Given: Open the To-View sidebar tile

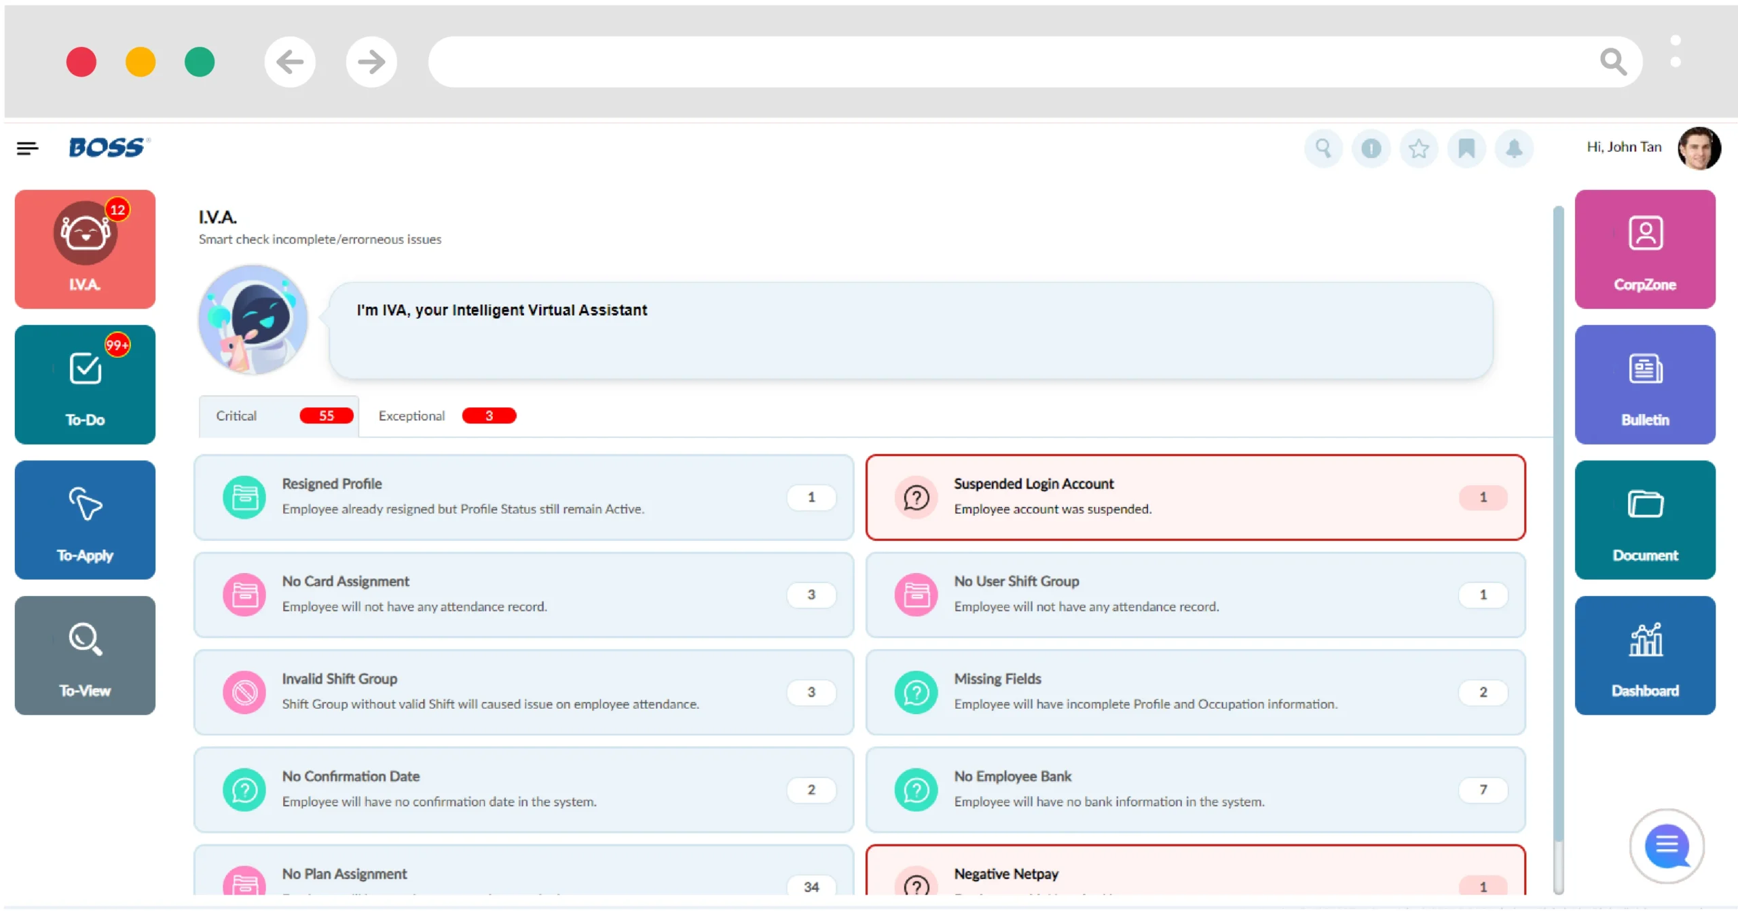Looking at the screenshot, I should tap(85, 655).
